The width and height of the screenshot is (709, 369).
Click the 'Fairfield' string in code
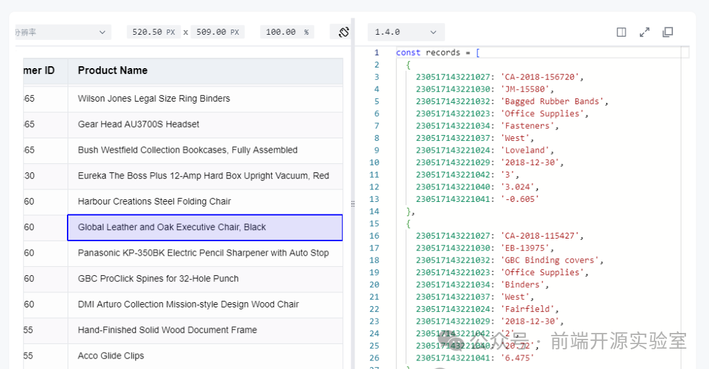527,309
